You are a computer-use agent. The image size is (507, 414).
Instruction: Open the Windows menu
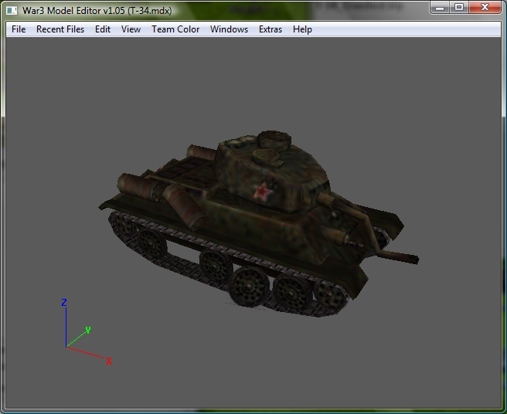(x=229, y=29)
